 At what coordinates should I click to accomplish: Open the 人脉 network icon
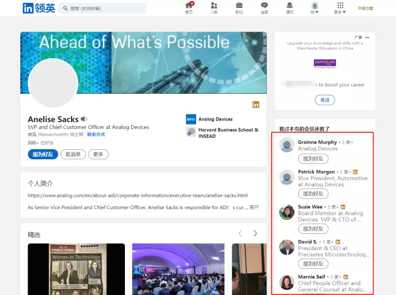[x=214, y=8]
